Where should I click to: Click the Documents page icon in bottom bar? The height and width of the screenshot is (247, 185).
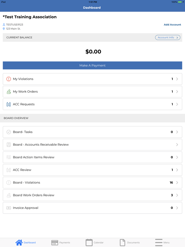click(123, 242)
